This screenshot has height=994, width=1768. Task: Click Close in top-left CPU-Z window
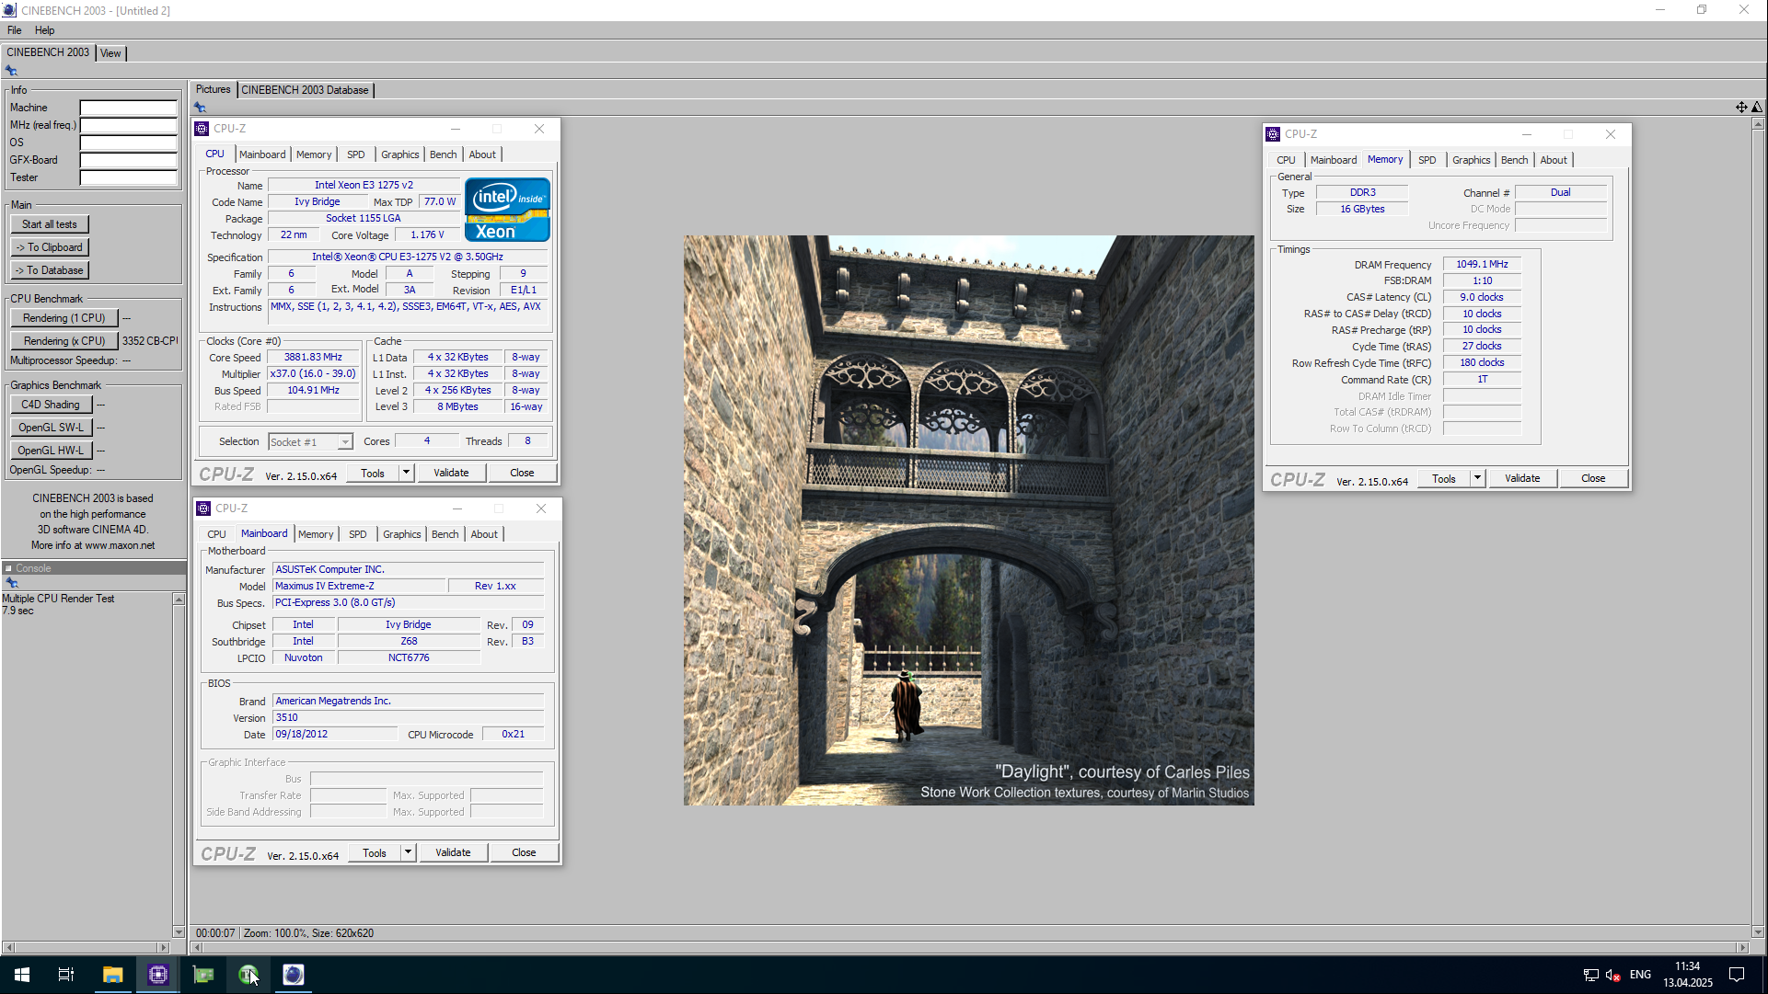[x=522, y=473]
